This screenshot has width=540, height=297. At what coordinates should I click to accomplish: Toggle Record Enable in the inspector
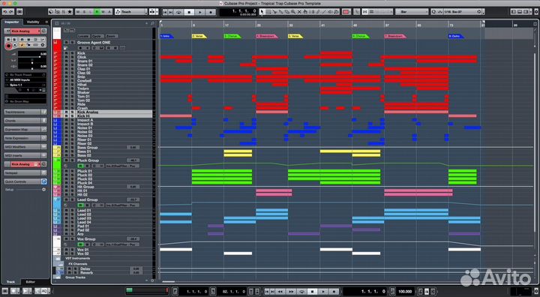(x=9, y=46)
